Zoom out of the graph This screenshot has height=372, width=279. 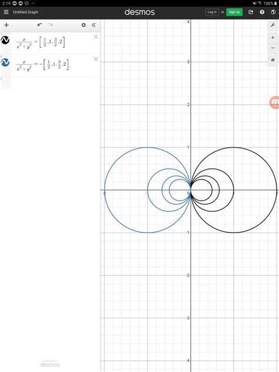coord(273,48)
